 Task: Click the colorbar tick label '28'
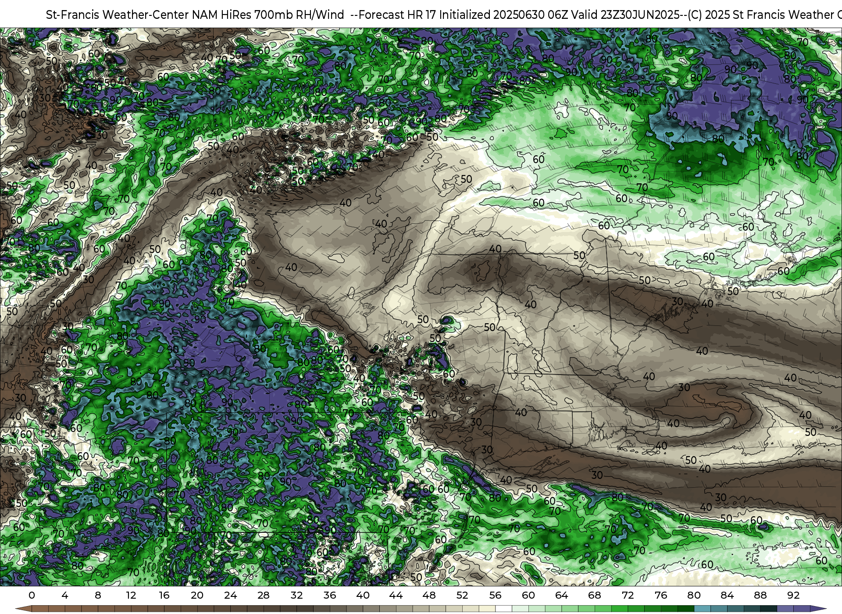point(264,595)
